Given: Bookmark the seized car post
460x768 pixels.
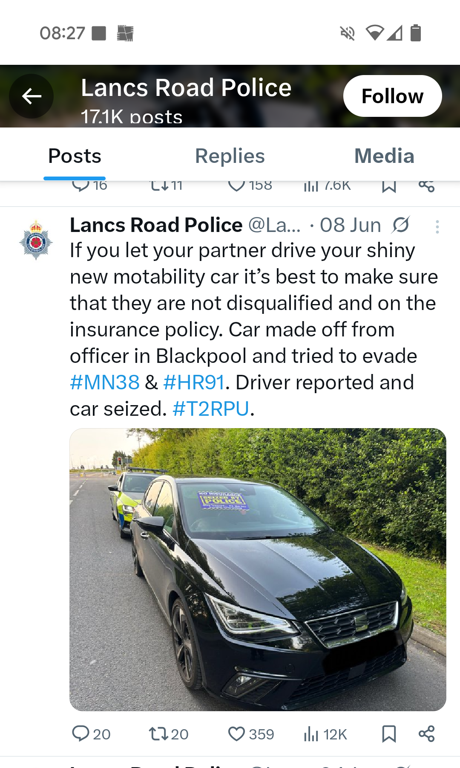Looking at the screenshot, I should 389,734.
